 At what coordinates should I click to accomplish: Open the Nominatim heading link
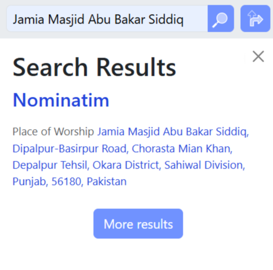click(x=61, y=100)
